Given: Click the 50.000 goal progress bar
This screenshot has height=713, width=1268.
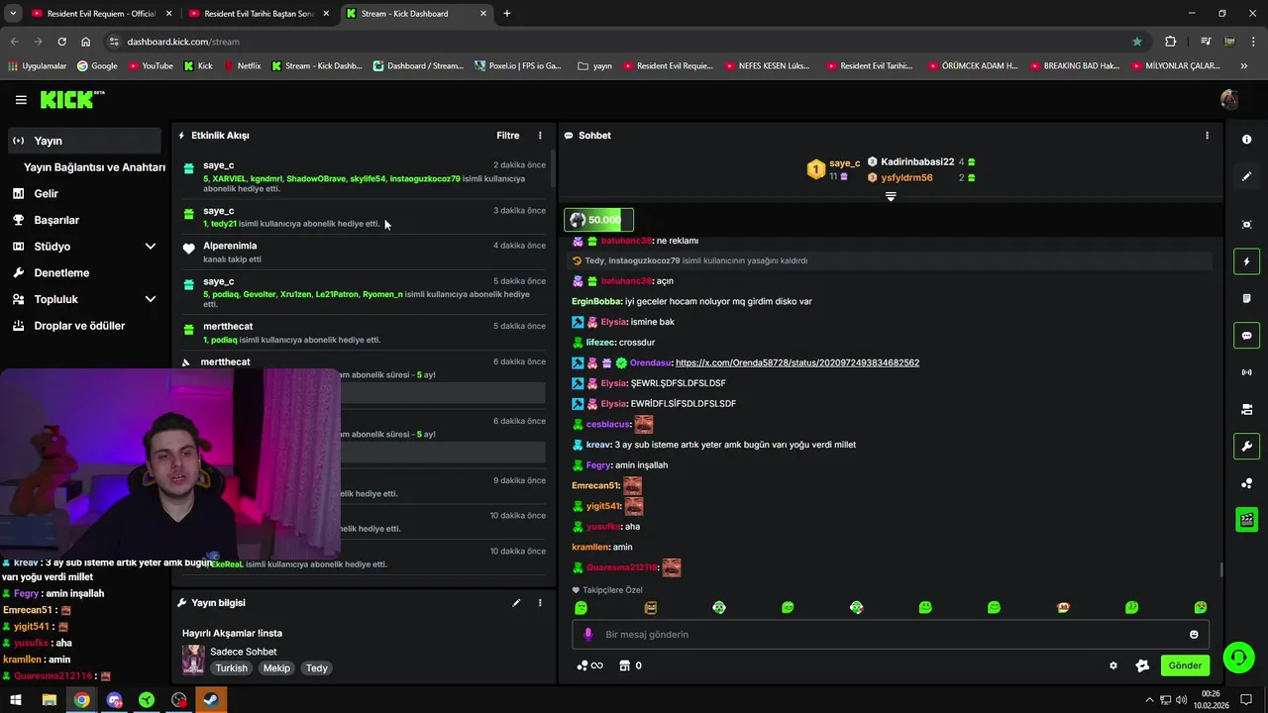Looking at the screenshot, I should point(598,220).
